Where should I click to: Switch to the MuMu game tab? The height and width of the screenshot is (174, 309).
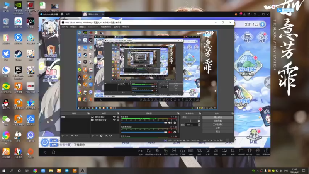click(x=93, y=14)
